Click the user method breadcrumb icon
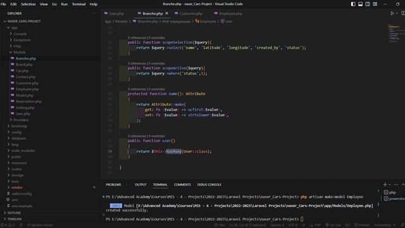 click(x=222, y=21)
